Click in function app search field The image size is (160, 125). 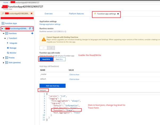pos(17,14)
